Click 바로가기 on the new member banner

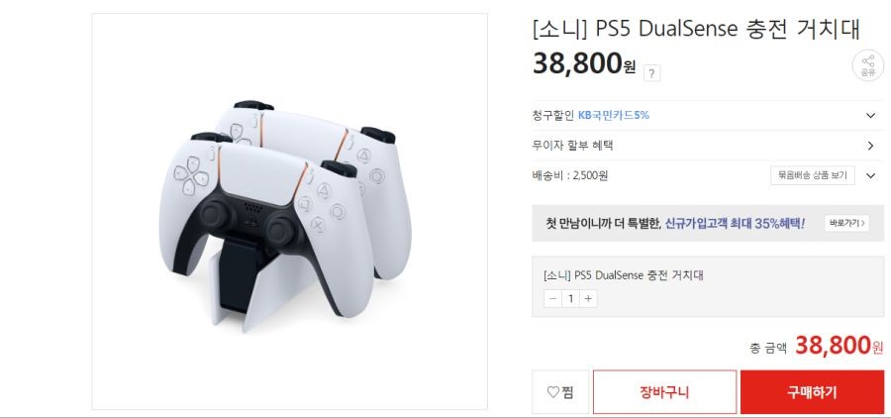click(846, 223)
